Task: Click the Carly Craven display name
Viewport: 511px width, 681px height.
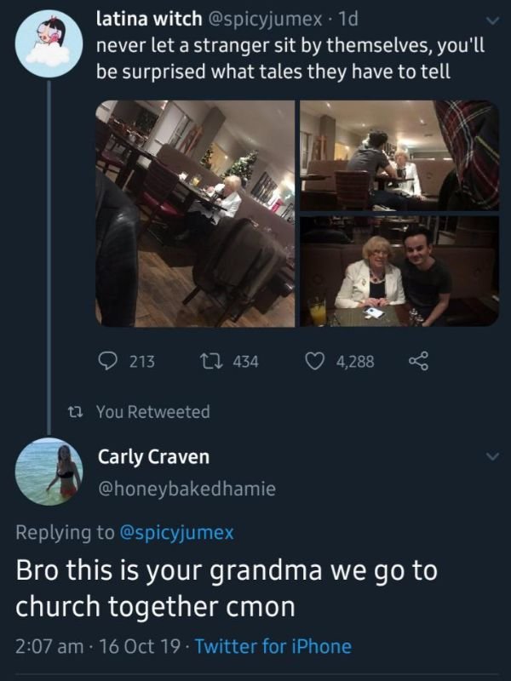Action: (153, 456)
